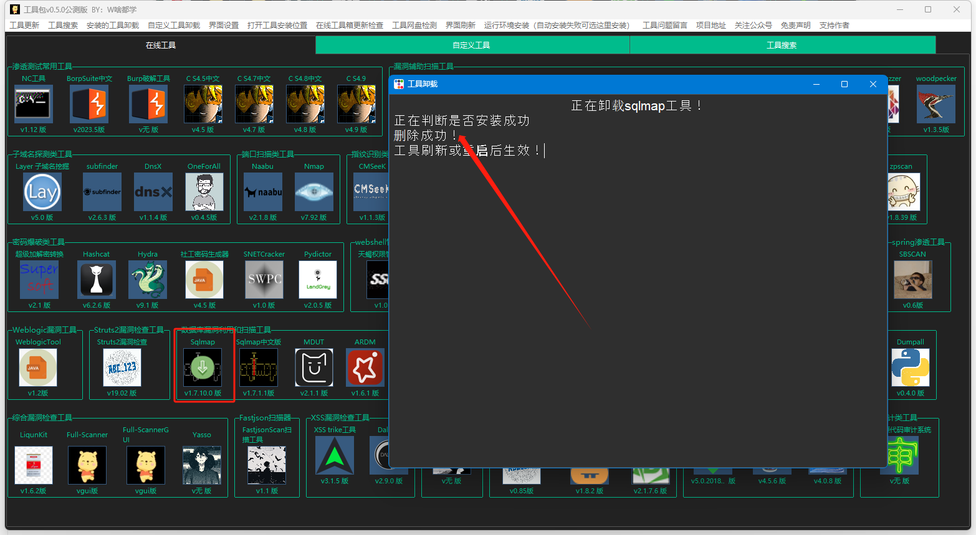Open the Yasso tool icon
The height and width of the screenshot is (535, 976).
202,465
